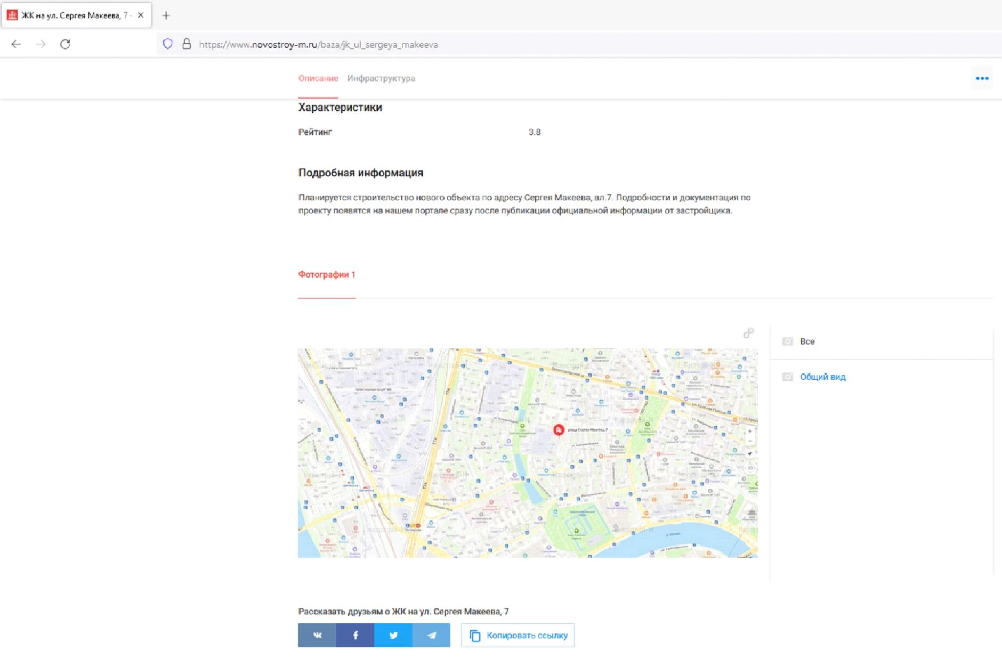Viewport: 1002px width, 667px height.
Task: Select the Фотографии 1 tab
Action: pyautogui.click(x=327, y=274)
